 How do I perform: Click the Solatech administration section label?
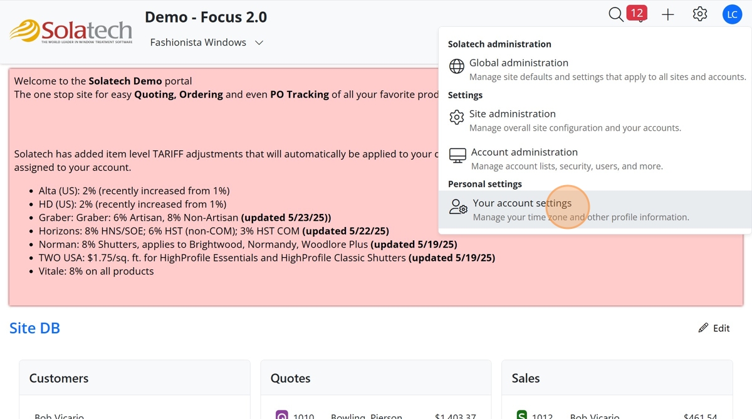coord(499,44)
